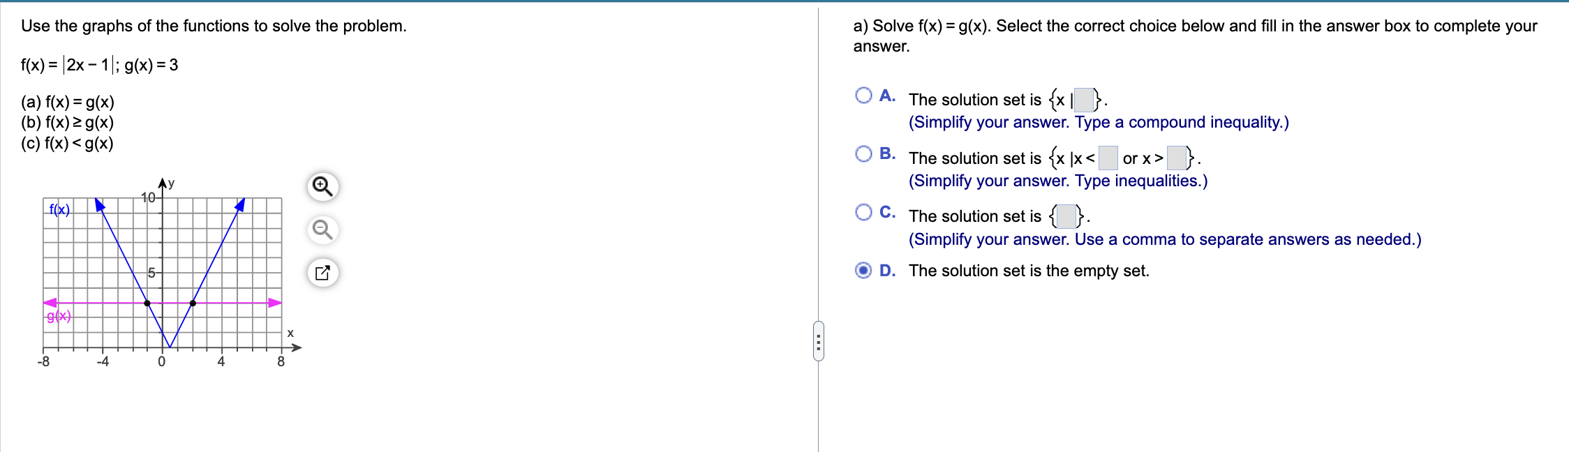
Task: Click part (b) f(x) ≥ g(x) text
Action: 68,123
